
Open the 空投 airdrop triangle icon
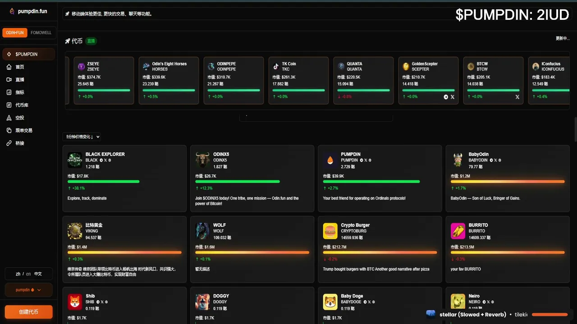[x=9, y=118]
